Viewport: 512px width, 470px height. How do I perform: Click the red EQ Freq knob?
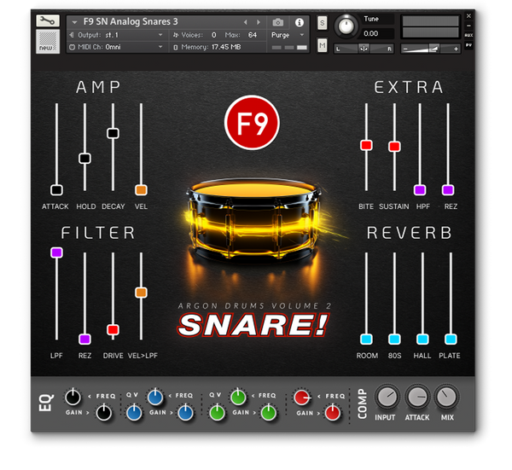tap(302, 397)
